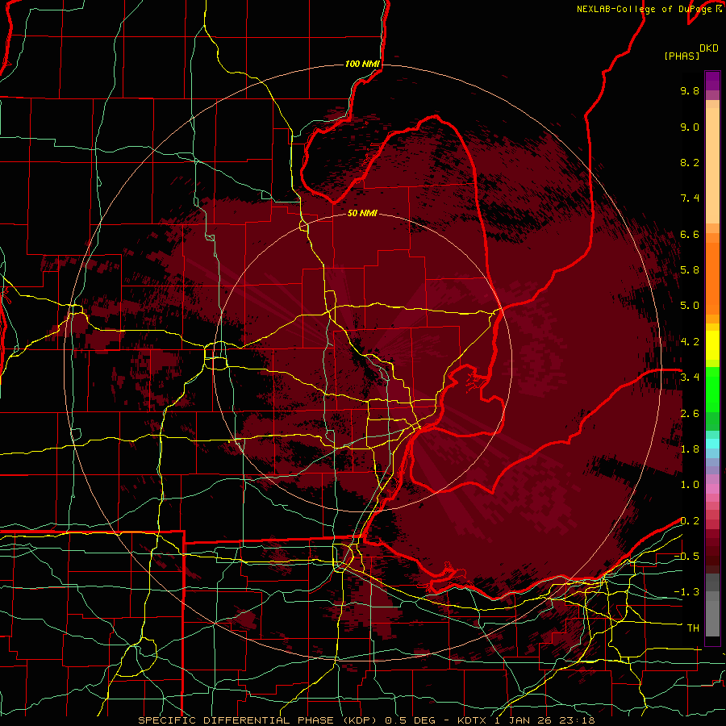Viewport: 726px width, 726px height.
Task: Click the 9.8 value on the color scale
Action: (x=690, y=90)
